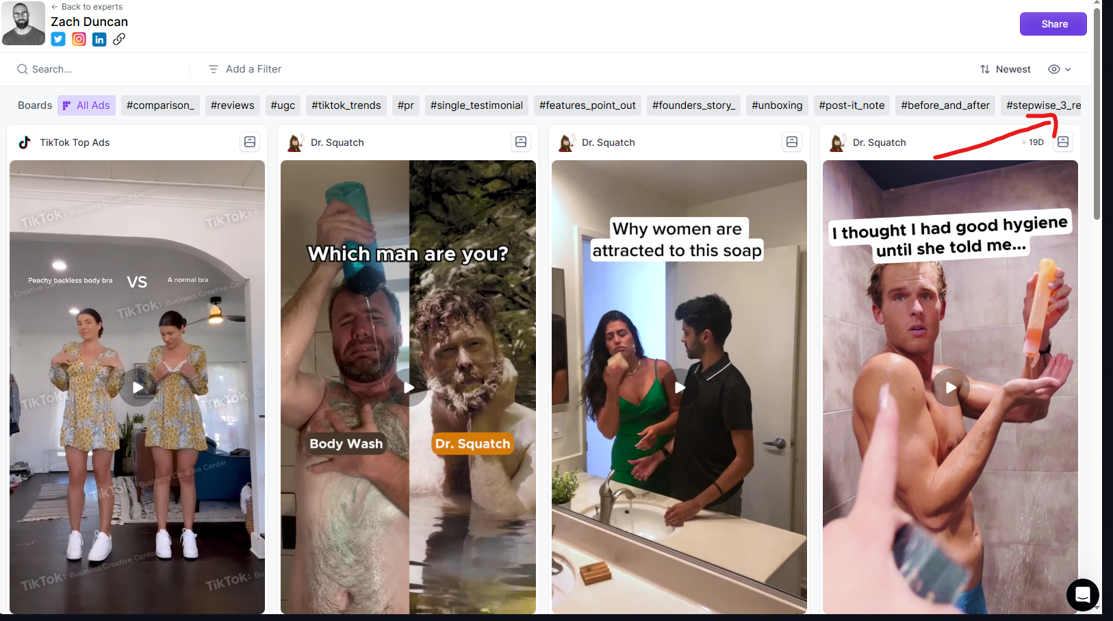This screenshot has width=1113, height=621.
Task: Click Dr. Squatch avatar on 'good hygiene' card
Action: click(x=838, y=142)
